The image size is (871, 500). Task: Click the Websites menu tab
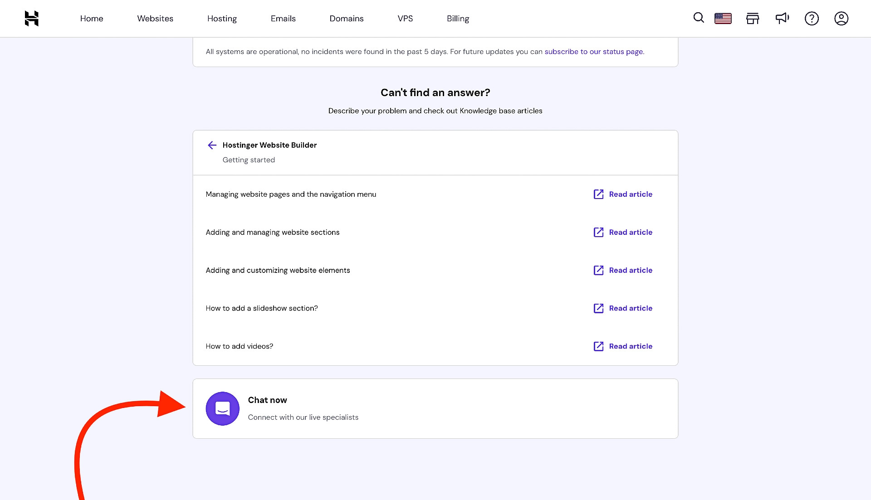[156, 19]
